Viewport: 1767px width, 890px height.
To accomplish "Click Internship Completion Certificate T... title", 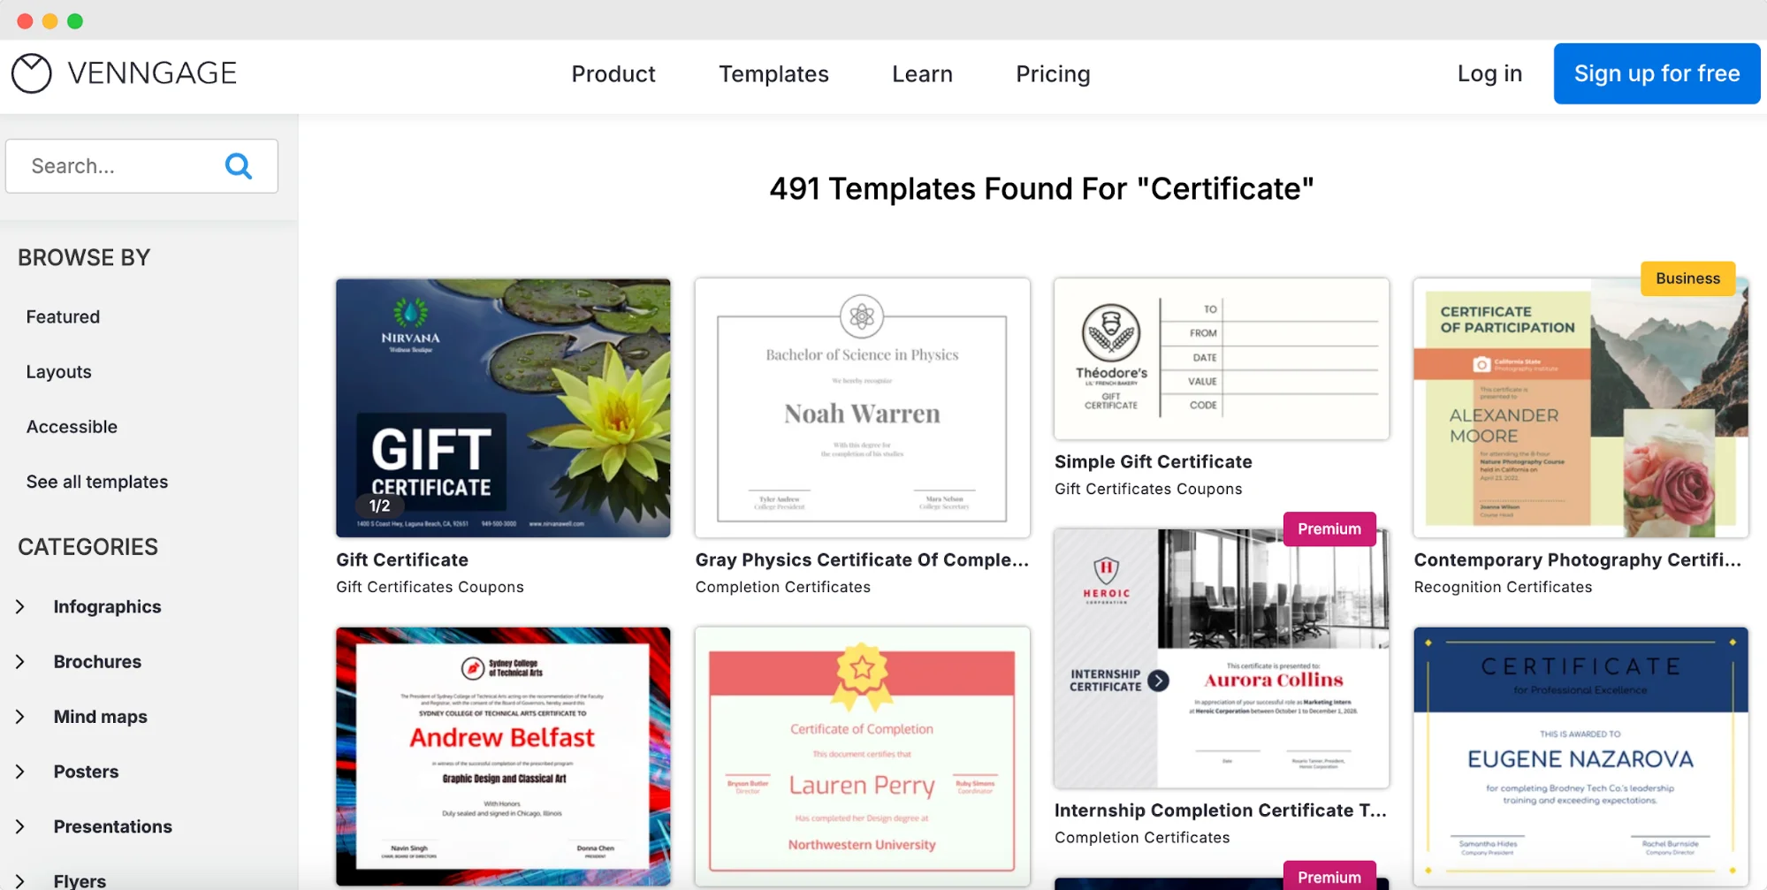I will tap(1220, 810).
